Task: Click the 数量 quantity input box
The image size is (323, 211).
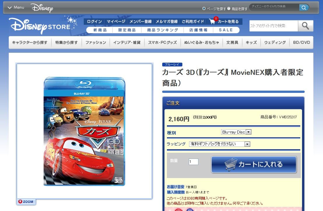Action: click(193, 162)
